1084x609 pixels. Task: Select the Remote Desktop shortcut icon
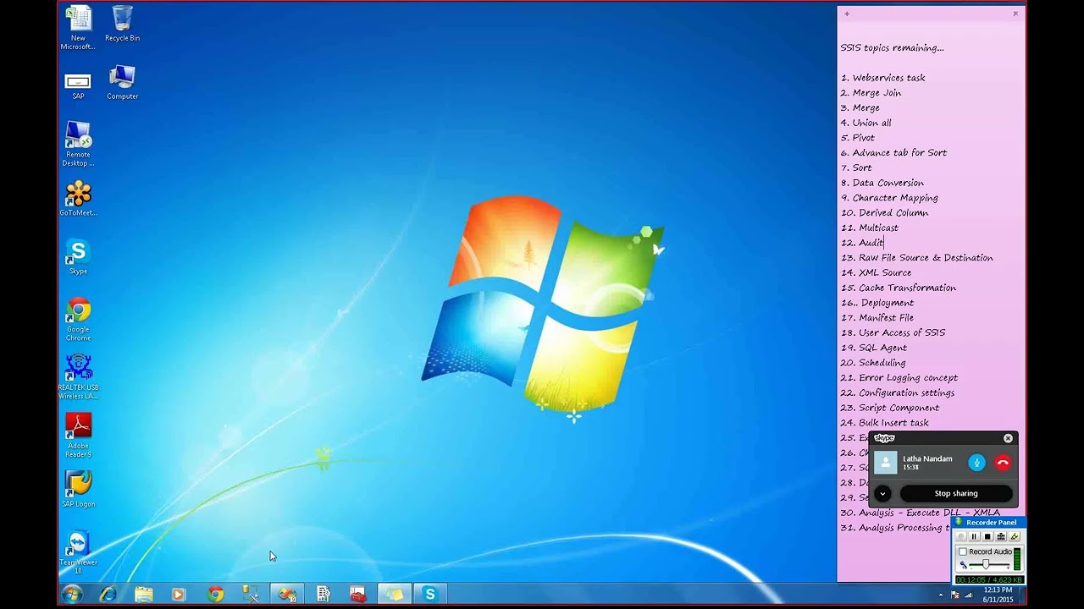[x=78, y=144]
